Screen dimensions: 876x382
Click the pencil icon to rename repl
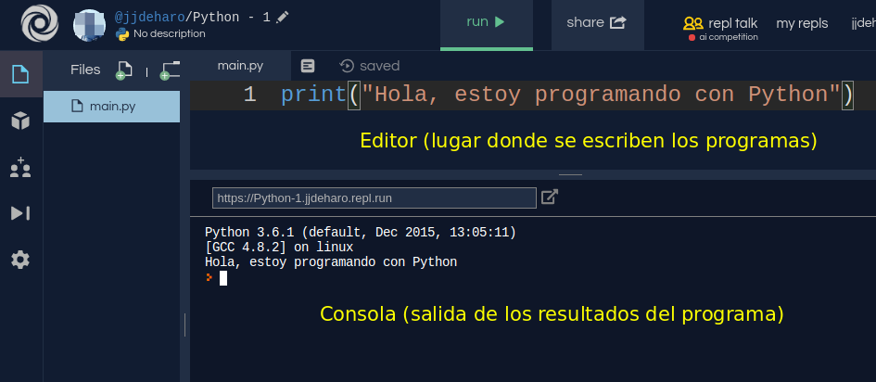[x=283, y=17]
